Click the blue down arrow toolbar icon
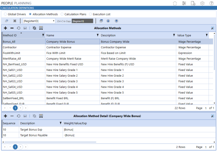The width and height of the screenshot is (217, 151). tap(108, 21)
